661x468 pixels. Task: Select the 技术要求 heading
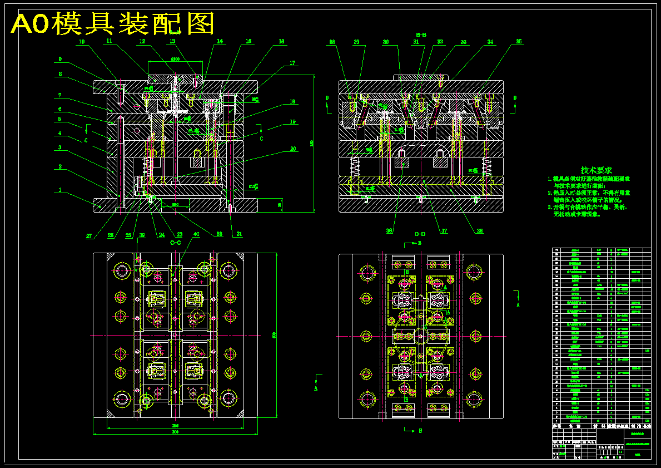[596, 170]
